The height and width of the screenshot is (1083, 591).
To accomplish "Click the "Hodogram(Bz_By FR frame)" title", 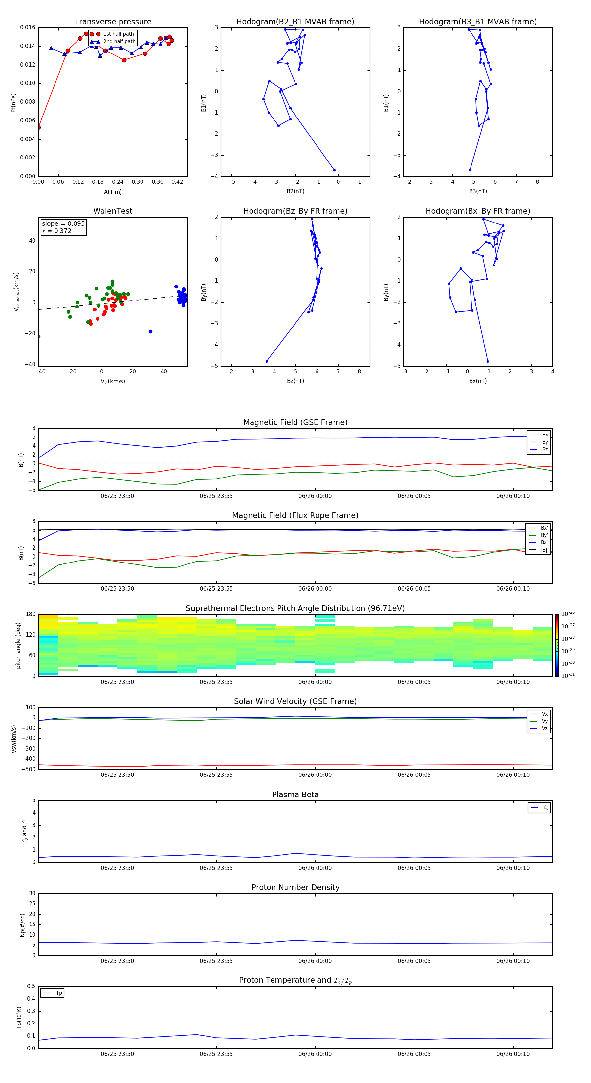I will pos(295,211).
